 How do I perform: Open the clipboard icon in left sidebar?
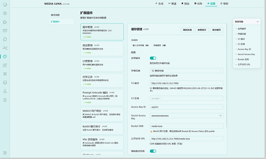click(x=5, y=100)
